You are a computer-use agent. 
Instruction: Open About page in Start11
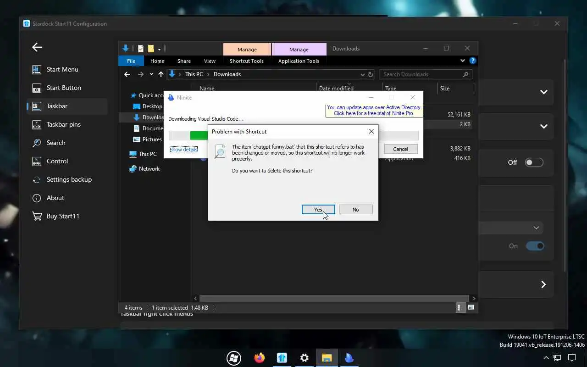55,198
